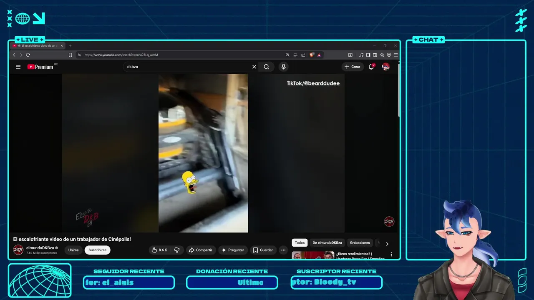Open the browser tab search icon
This screenshot has width=534, height=300.
[350, 55]
